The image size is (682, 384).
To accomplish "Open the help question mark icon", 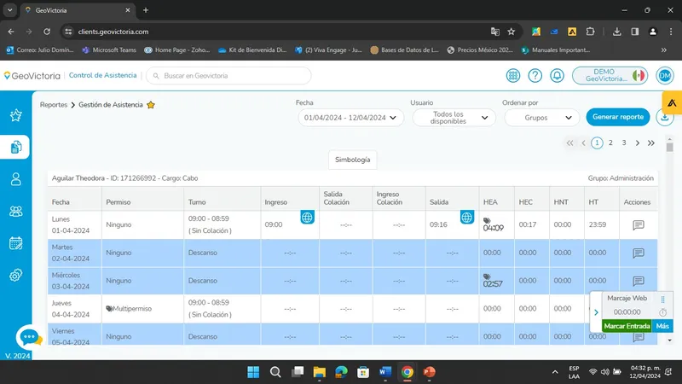I will point(535,75).
